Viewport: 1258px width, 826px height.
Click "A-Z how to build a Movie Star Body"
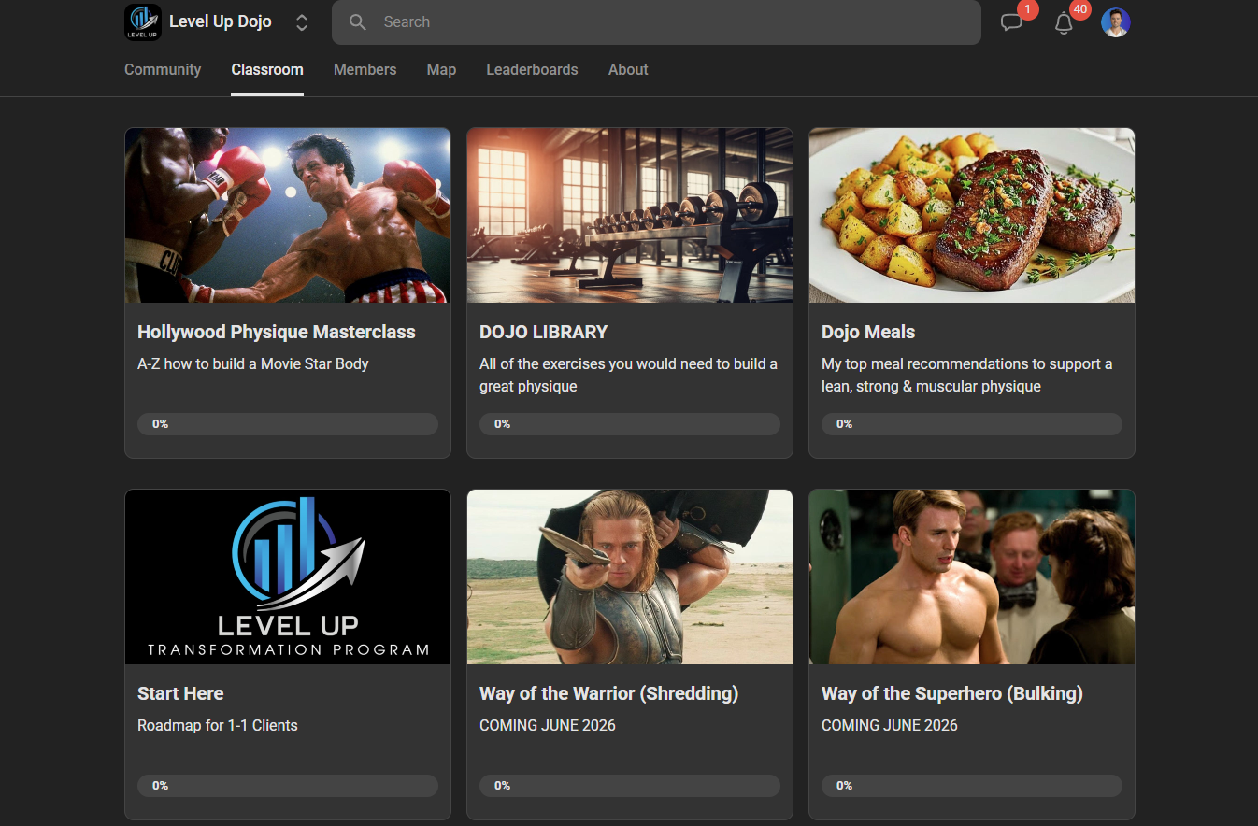pos(253,363)
